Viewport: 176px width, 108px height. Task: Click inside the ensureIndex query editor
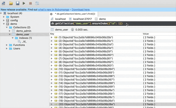tap(113, 23)
